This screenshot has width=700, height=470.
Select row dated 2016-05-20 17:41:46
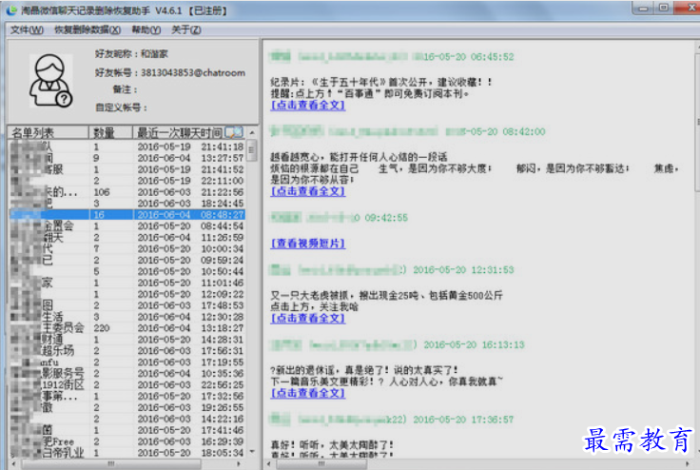[127, 431]
